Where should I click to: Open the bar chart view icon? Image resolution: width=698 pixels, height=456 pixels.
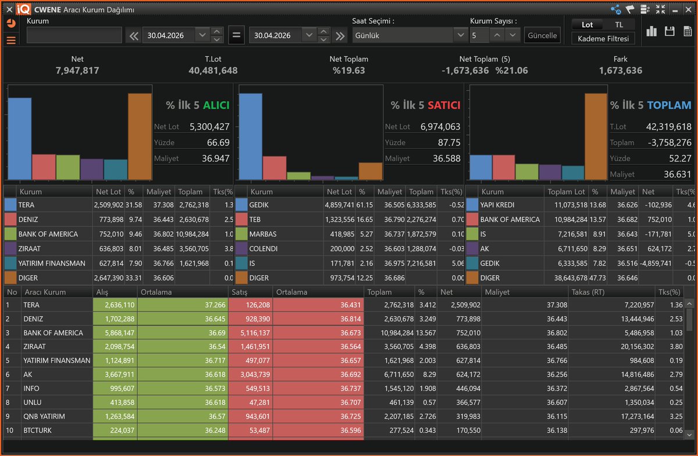pyautogui.click(x=651, y=31)
